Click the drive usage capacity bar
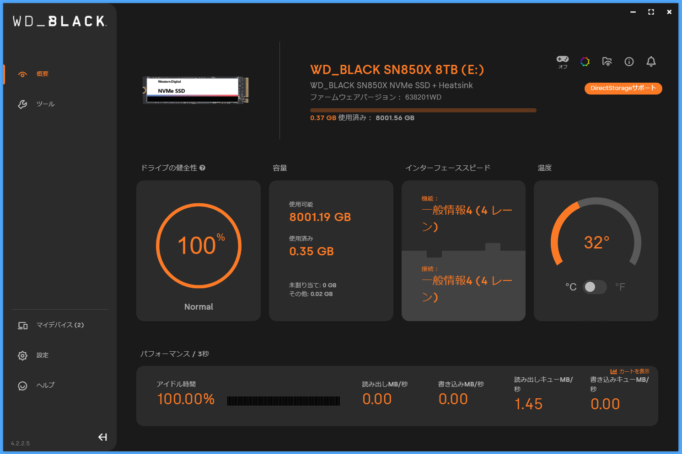The width and height of the screenshot is (682, 454). pyautogui.click(x=423, y=110)
